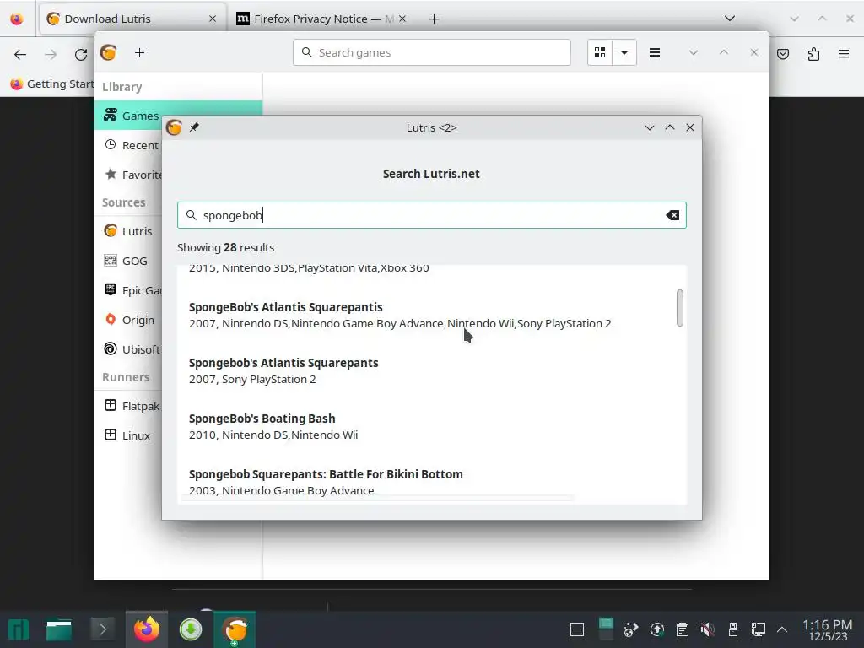Viewport: 864px width, 648px height.
Task: Click the Lutris logo in main window toolbar
Action: 108,53
